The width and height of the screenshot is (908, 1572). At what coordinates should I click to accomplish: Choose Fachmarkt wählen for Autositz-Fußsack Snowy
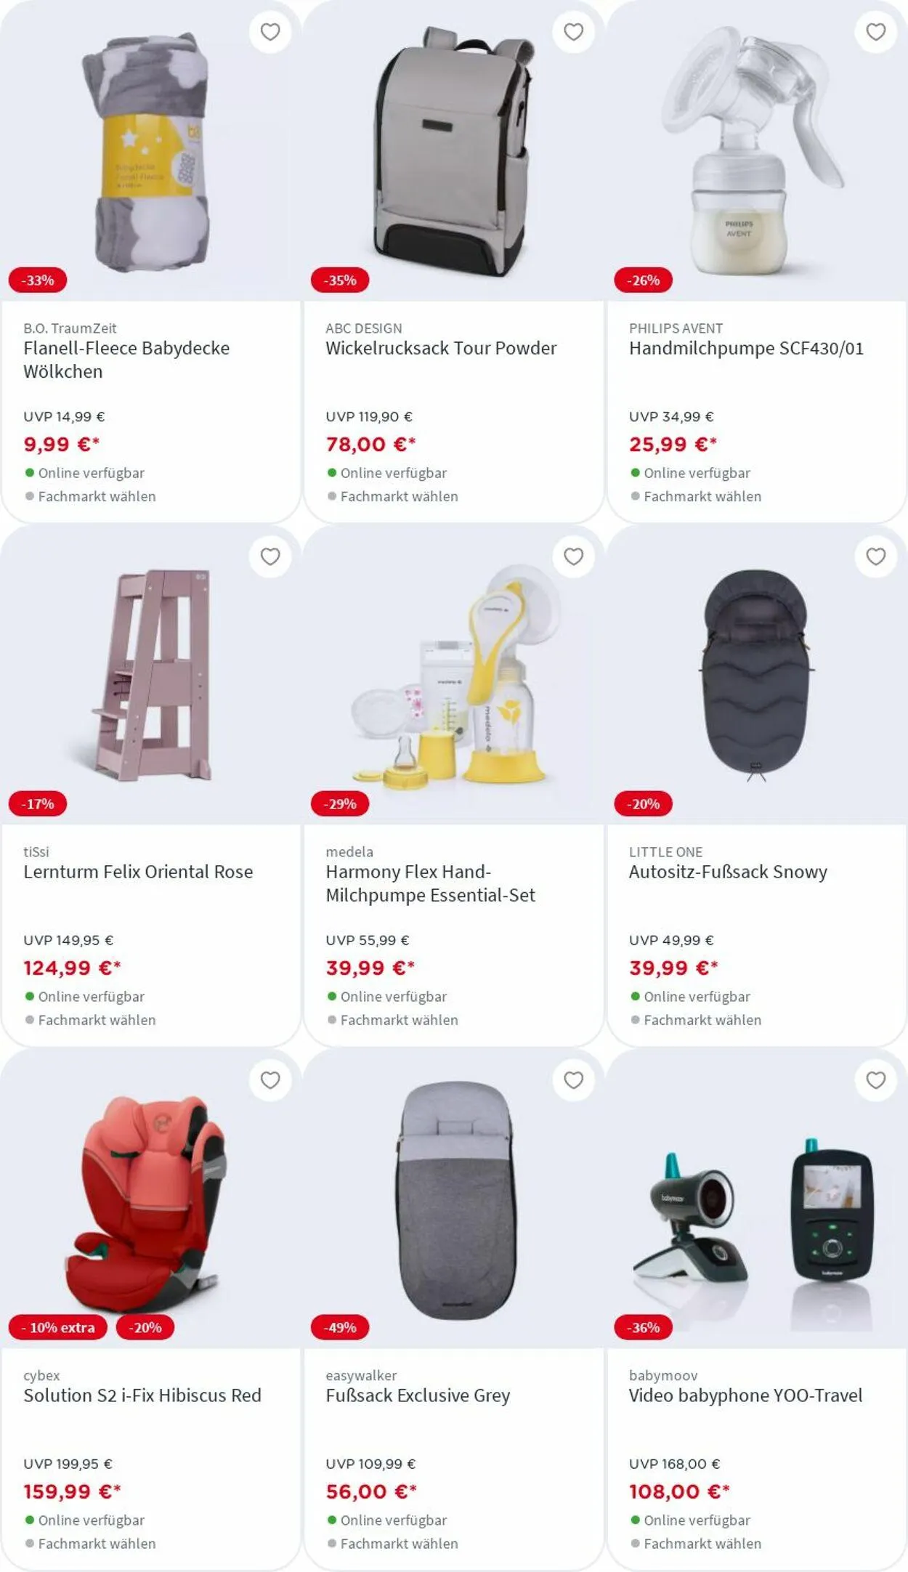tap(702, 1020)
